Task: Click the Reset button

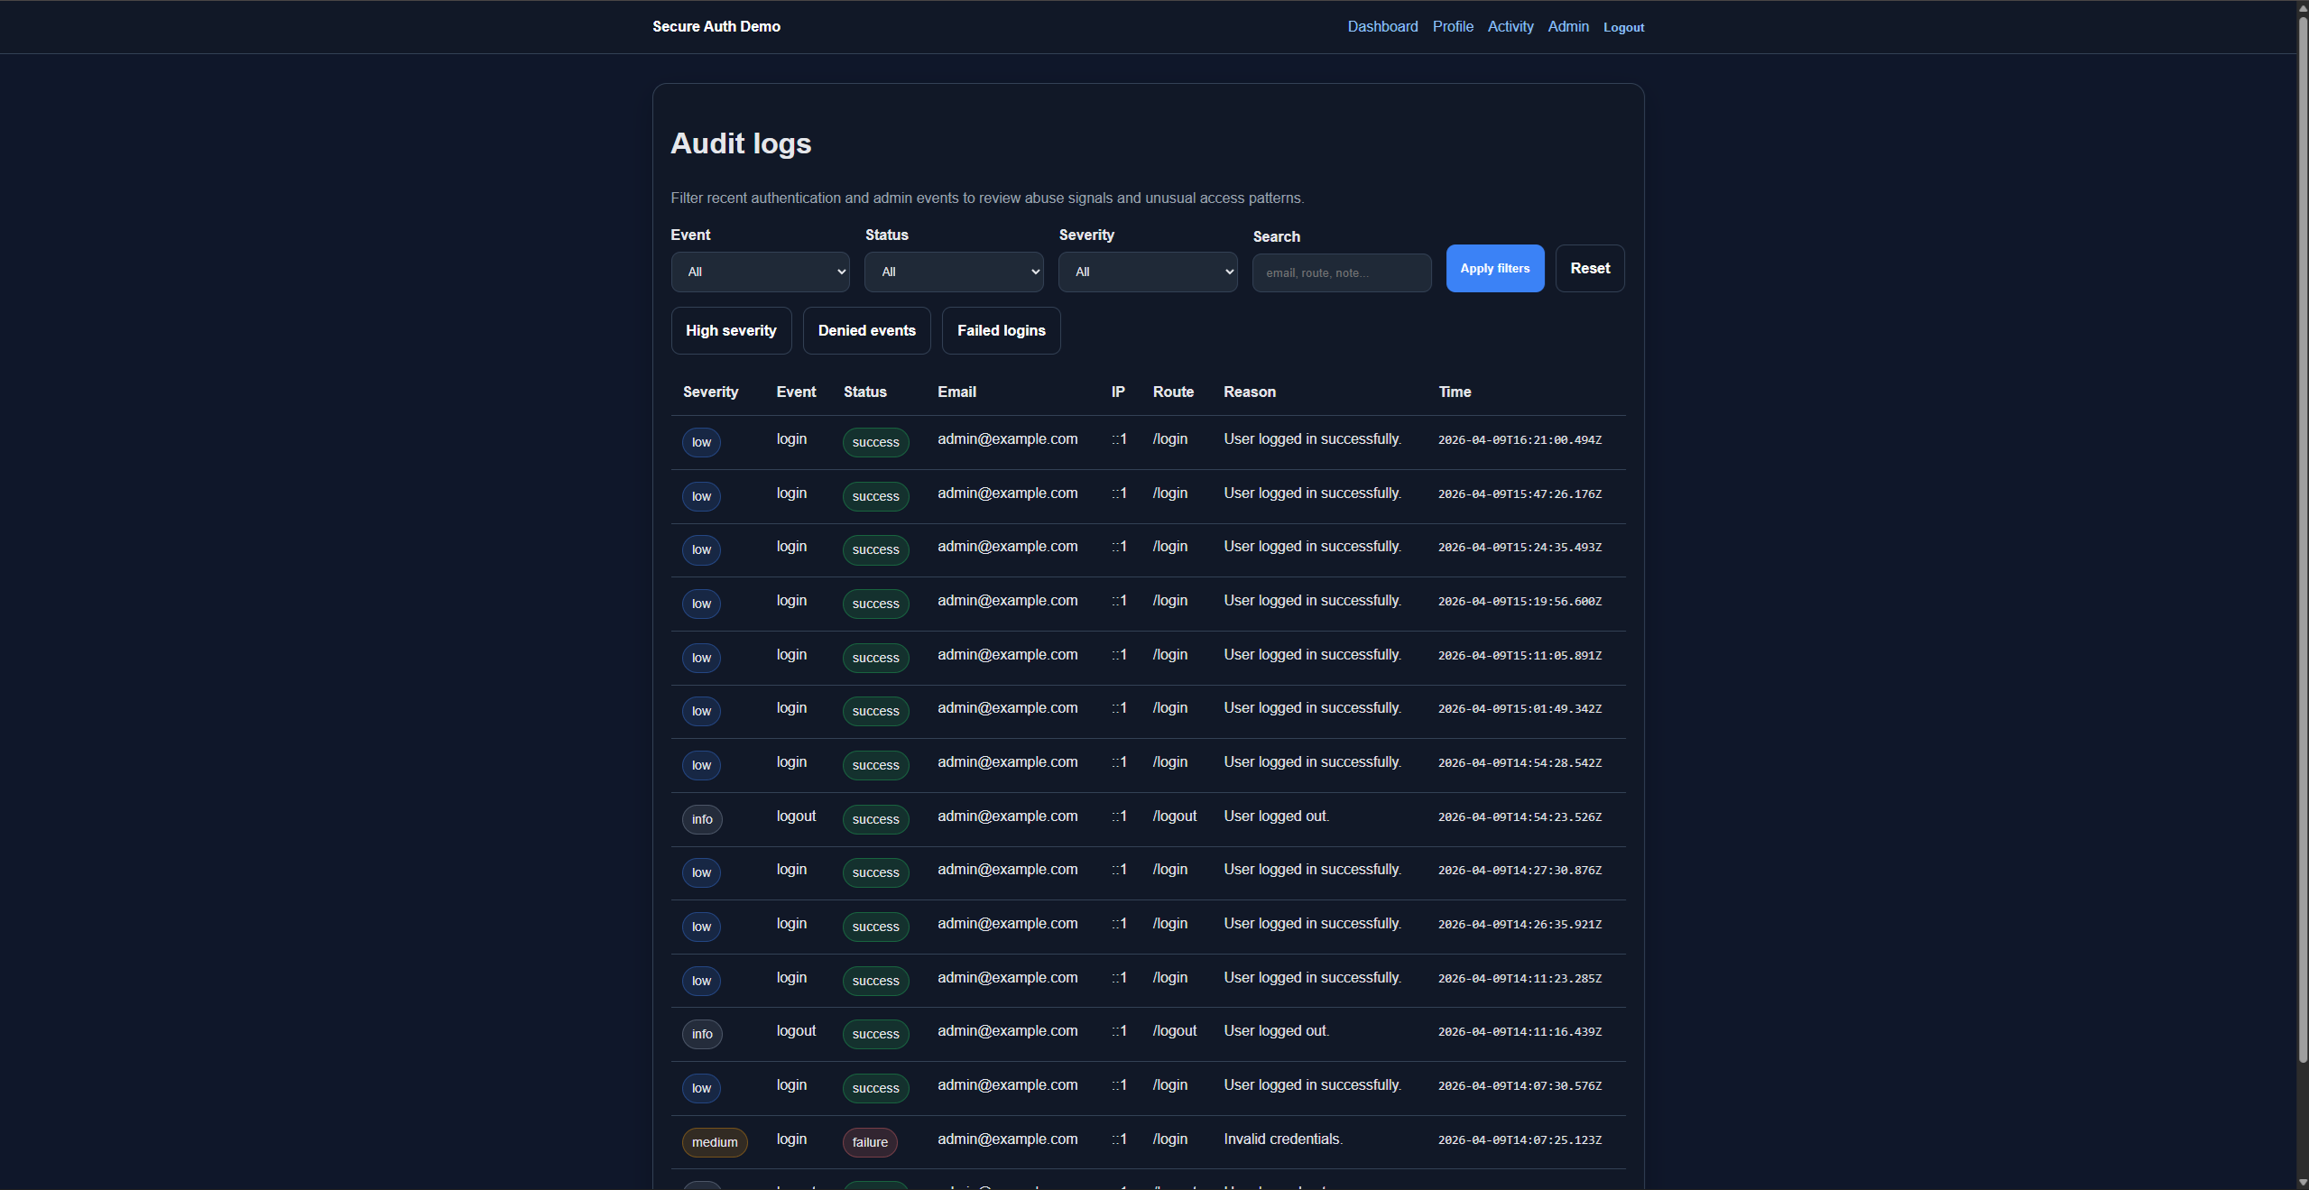Action: pos(1589,268)
